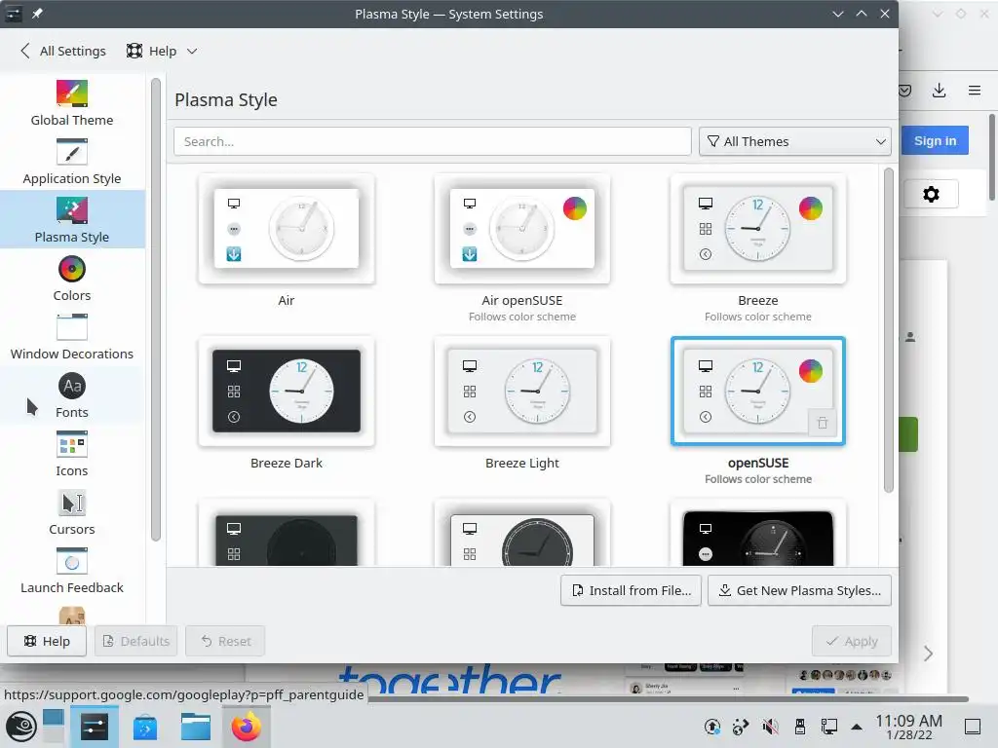998x748 pixels.
Task: Click the Reset button
Action: (225, 641)
